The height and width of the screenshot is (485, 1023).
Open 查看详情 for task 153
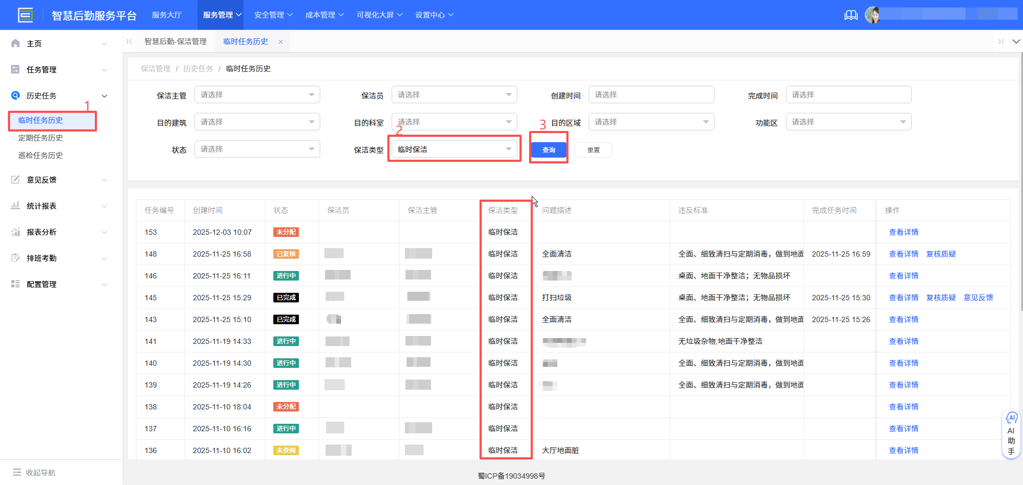(x=904, y=232)
